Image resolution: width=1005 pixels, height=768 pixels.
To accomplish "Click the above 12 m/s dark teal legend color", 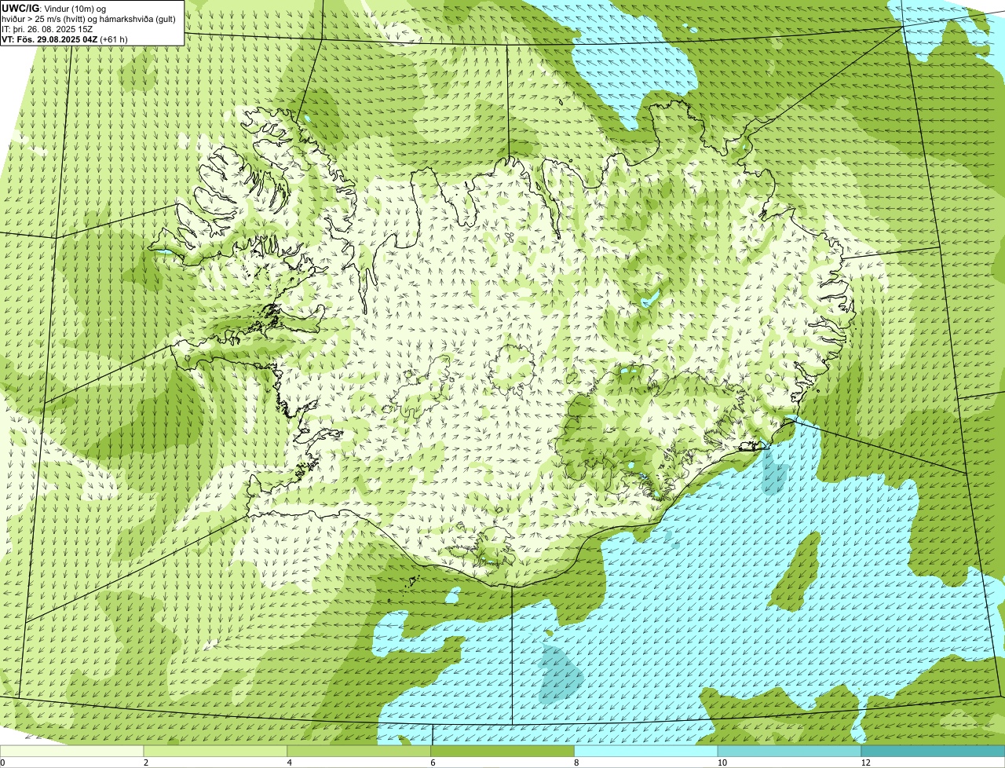I will click(x=934, y=752).
